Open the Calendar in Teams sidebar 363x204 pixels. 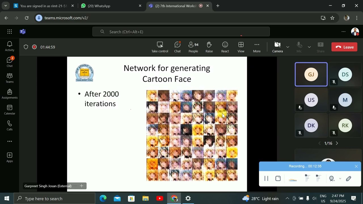tap(10, 110)
